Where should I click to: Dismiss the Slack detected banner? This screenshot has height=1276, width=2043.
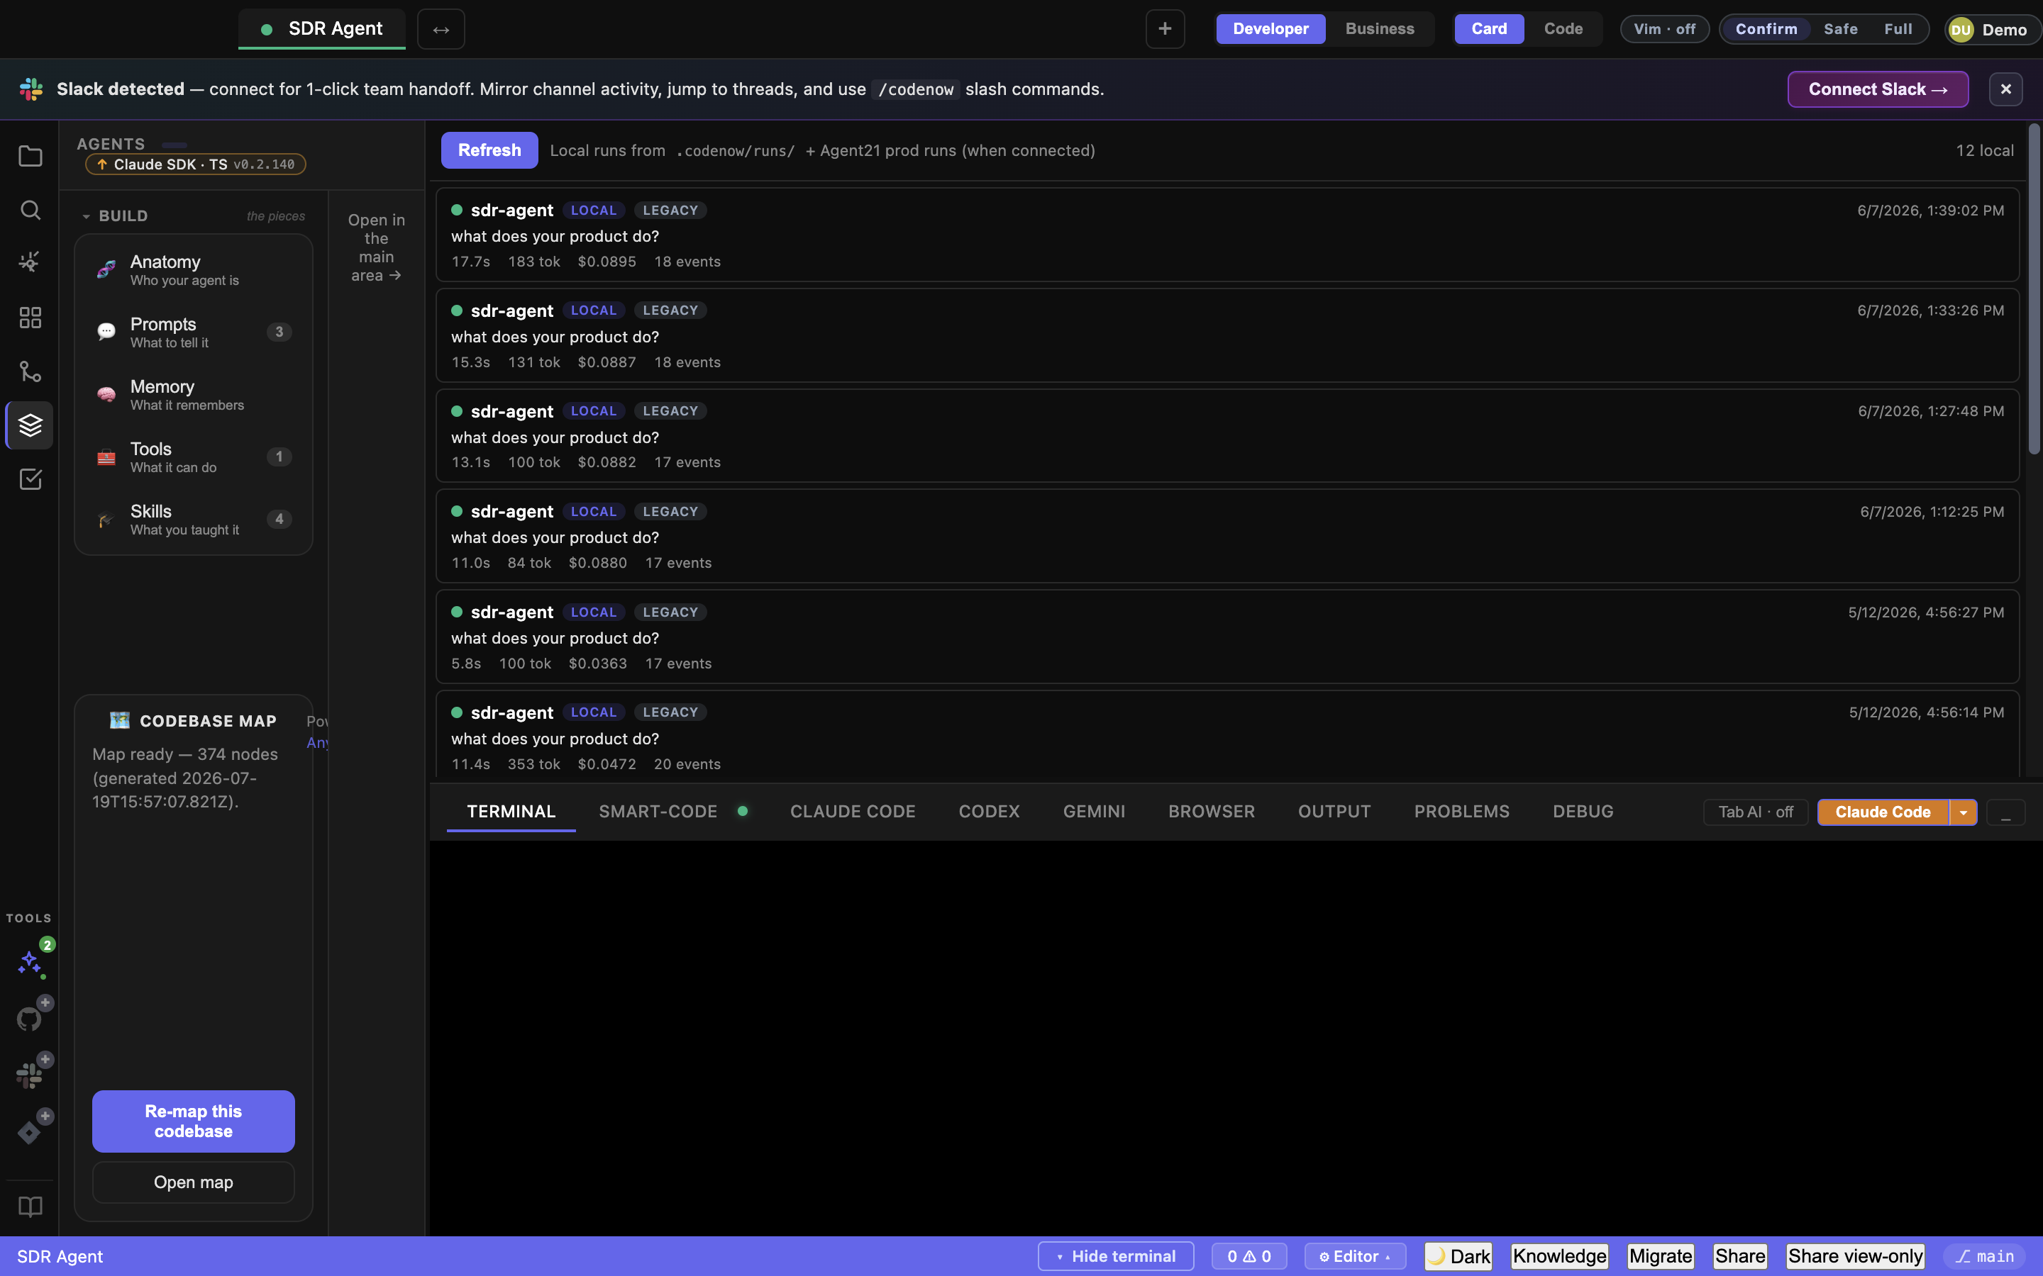2006,89
